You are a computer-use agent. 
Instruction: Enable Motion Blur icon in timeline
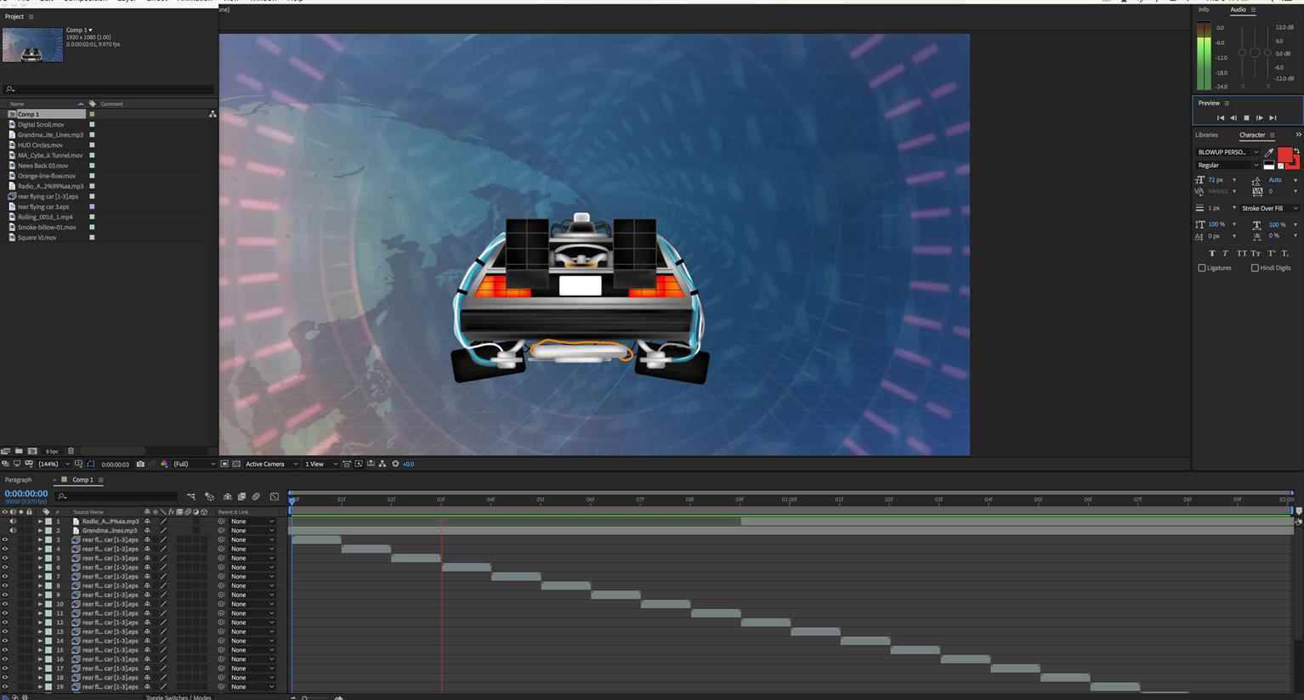pos(256,496)
